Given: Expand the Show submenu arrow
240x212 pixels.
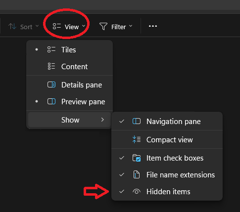Looking at the screenshot, I should 102,120.
